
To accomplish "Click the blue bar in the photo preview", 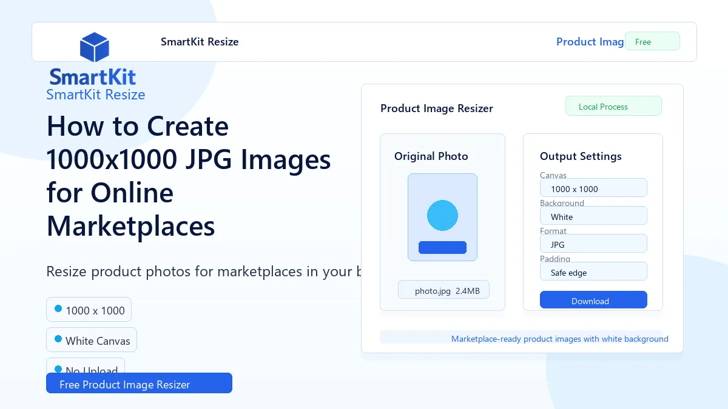I will (x=442, y=247).
